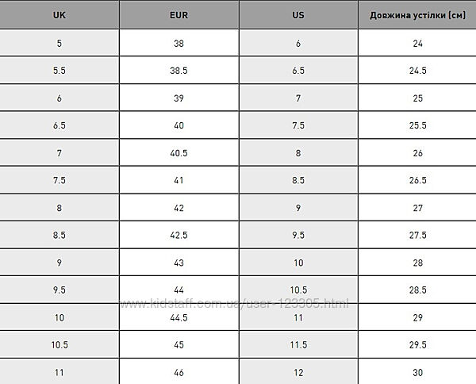Click the EUR 40.5 cell
This screenshot has height=384, width=476.
pos(178,152)
